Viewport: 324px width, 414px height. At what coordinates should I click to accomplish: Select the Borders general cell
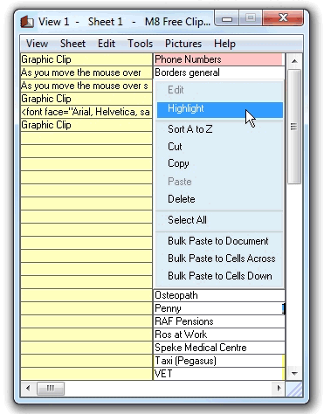[218, 72]
